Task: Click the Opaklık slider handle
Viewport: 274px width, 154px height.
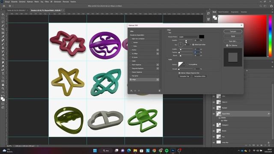Action: (x=186, y=41)
